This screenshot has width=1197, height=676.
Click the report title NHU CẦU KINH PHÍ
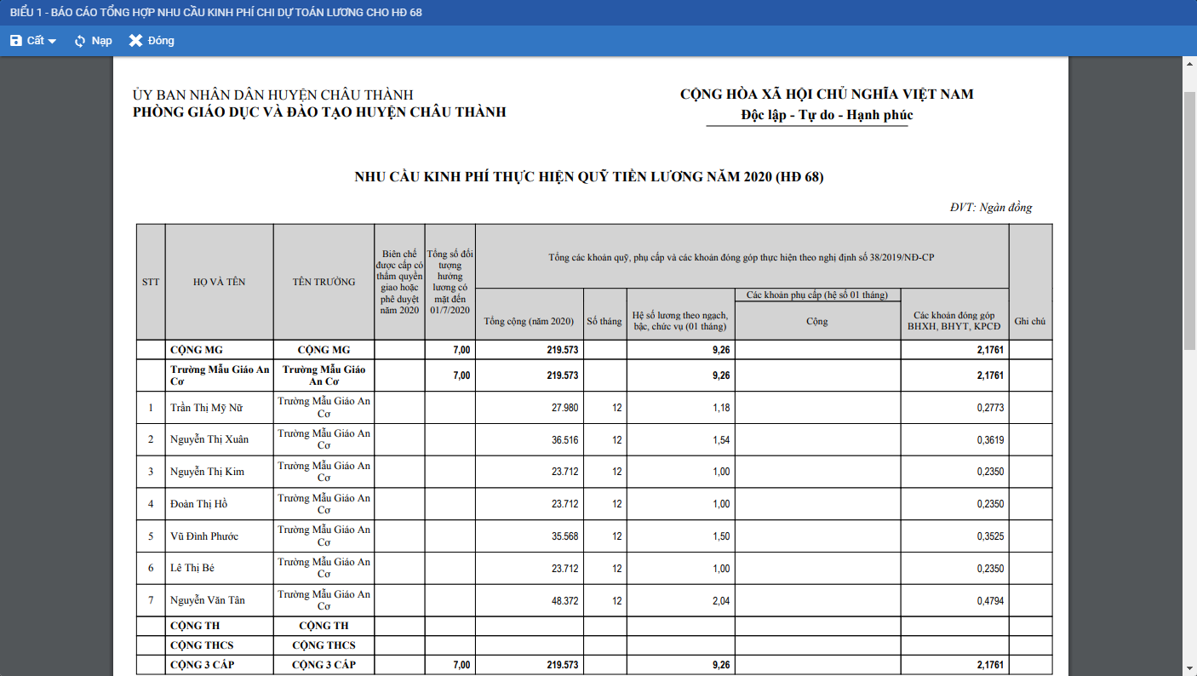coord(588,177)
